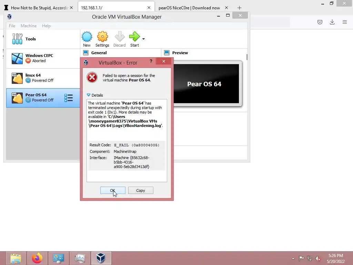Screen dimensions: 353x265
Task: Close the 192.168.1.1 tab
Action: coord(149,8)
